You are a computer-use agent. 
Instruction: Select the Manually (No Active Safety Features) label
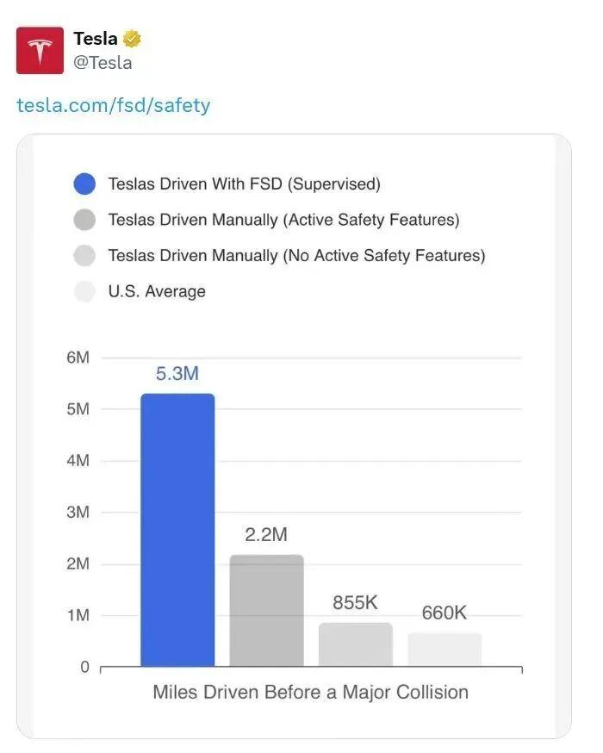[296, 256]
